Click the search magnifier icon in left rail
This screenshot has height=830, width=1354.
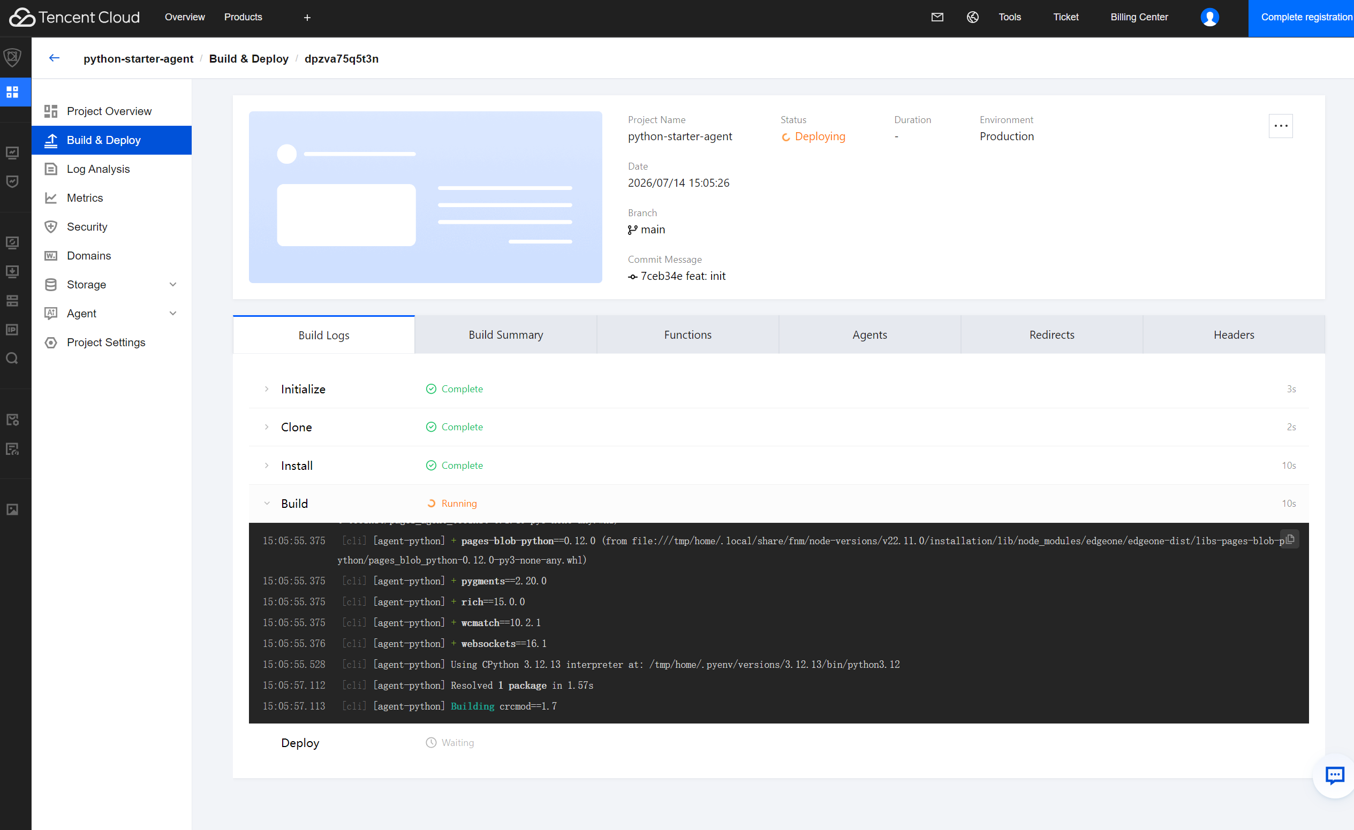(x=12, y=358)
